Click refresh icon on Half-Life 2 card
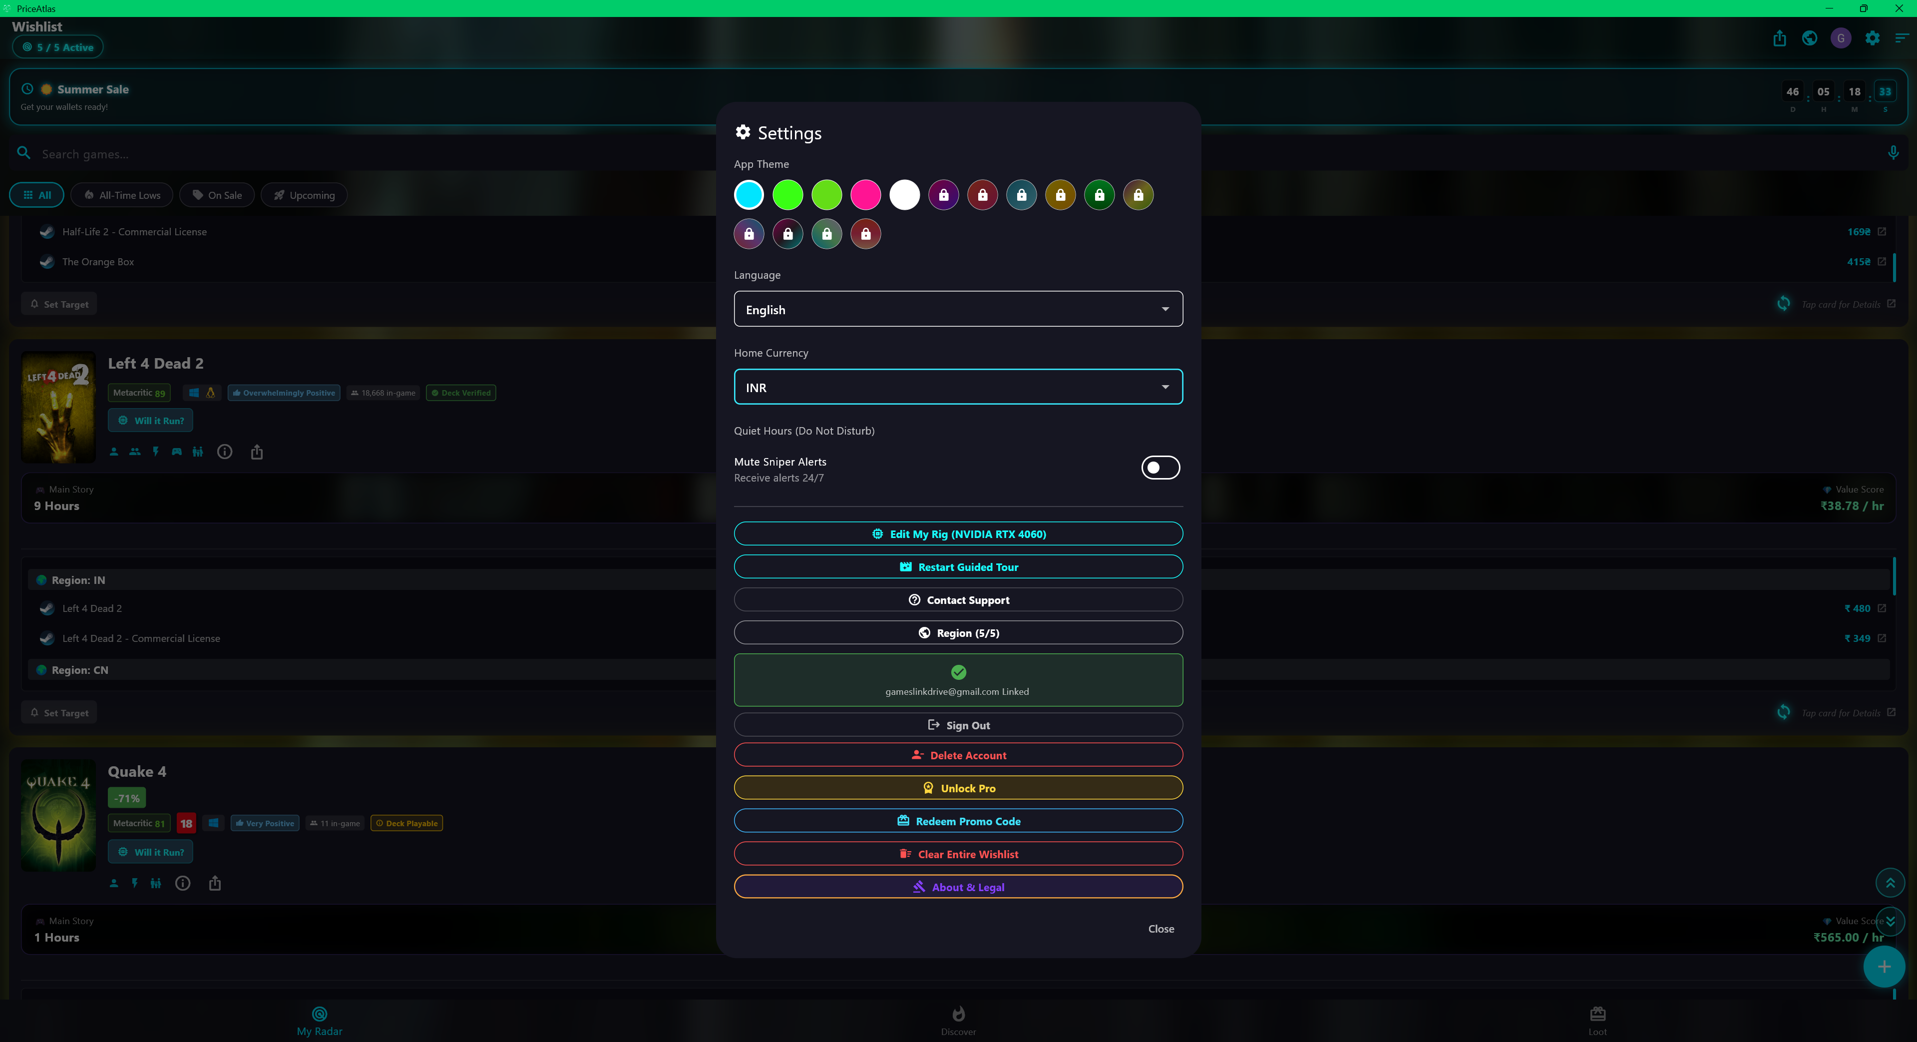 [1784, 304]
